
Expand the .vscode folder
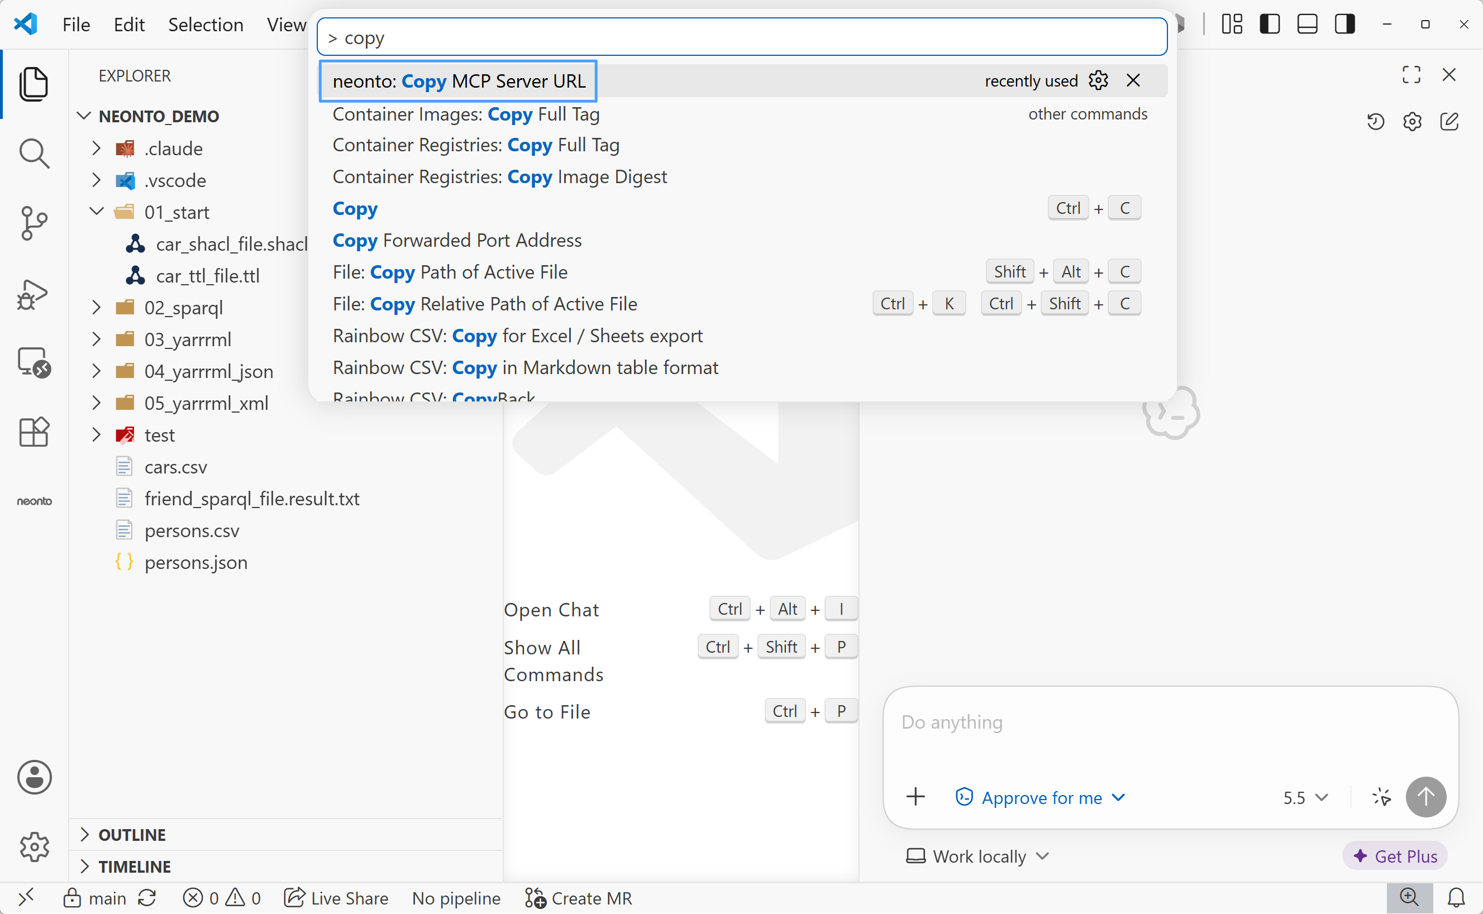[96, 180]
